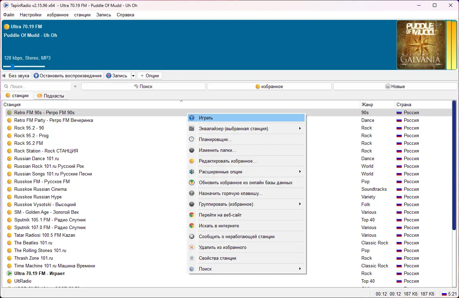Open Свойства станции from the context menu
The height and width of the screenshot is (298, 459).
[246, 258]
